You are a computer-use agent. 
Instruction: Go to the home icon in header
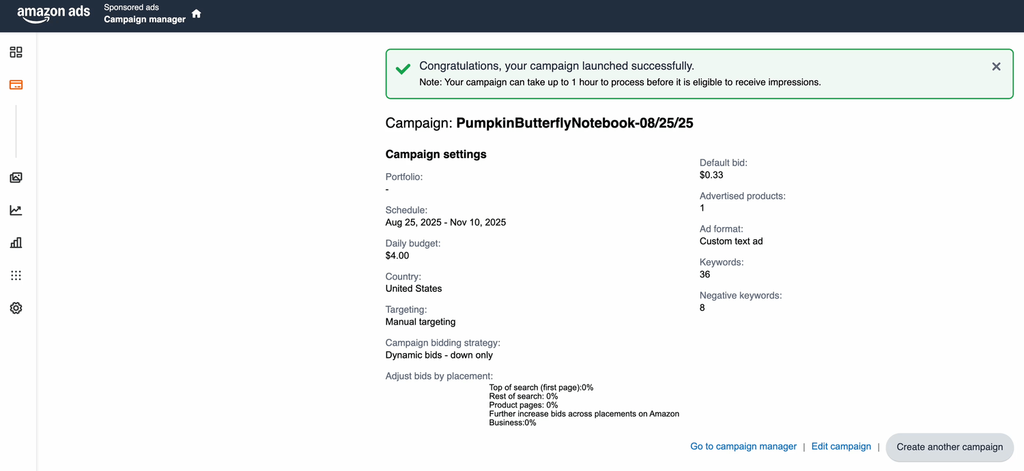tap(197, 14)
